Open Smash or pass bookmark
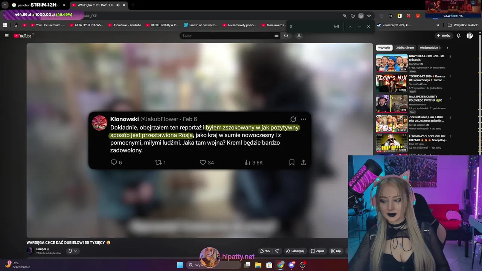Screen dimensions: 482x271 [x=201, y=25]
